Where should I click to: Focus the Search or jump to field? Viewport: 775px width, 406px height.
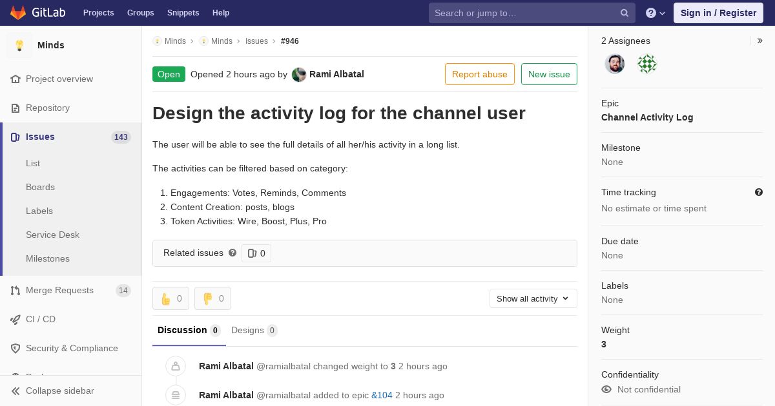[532, 13]
